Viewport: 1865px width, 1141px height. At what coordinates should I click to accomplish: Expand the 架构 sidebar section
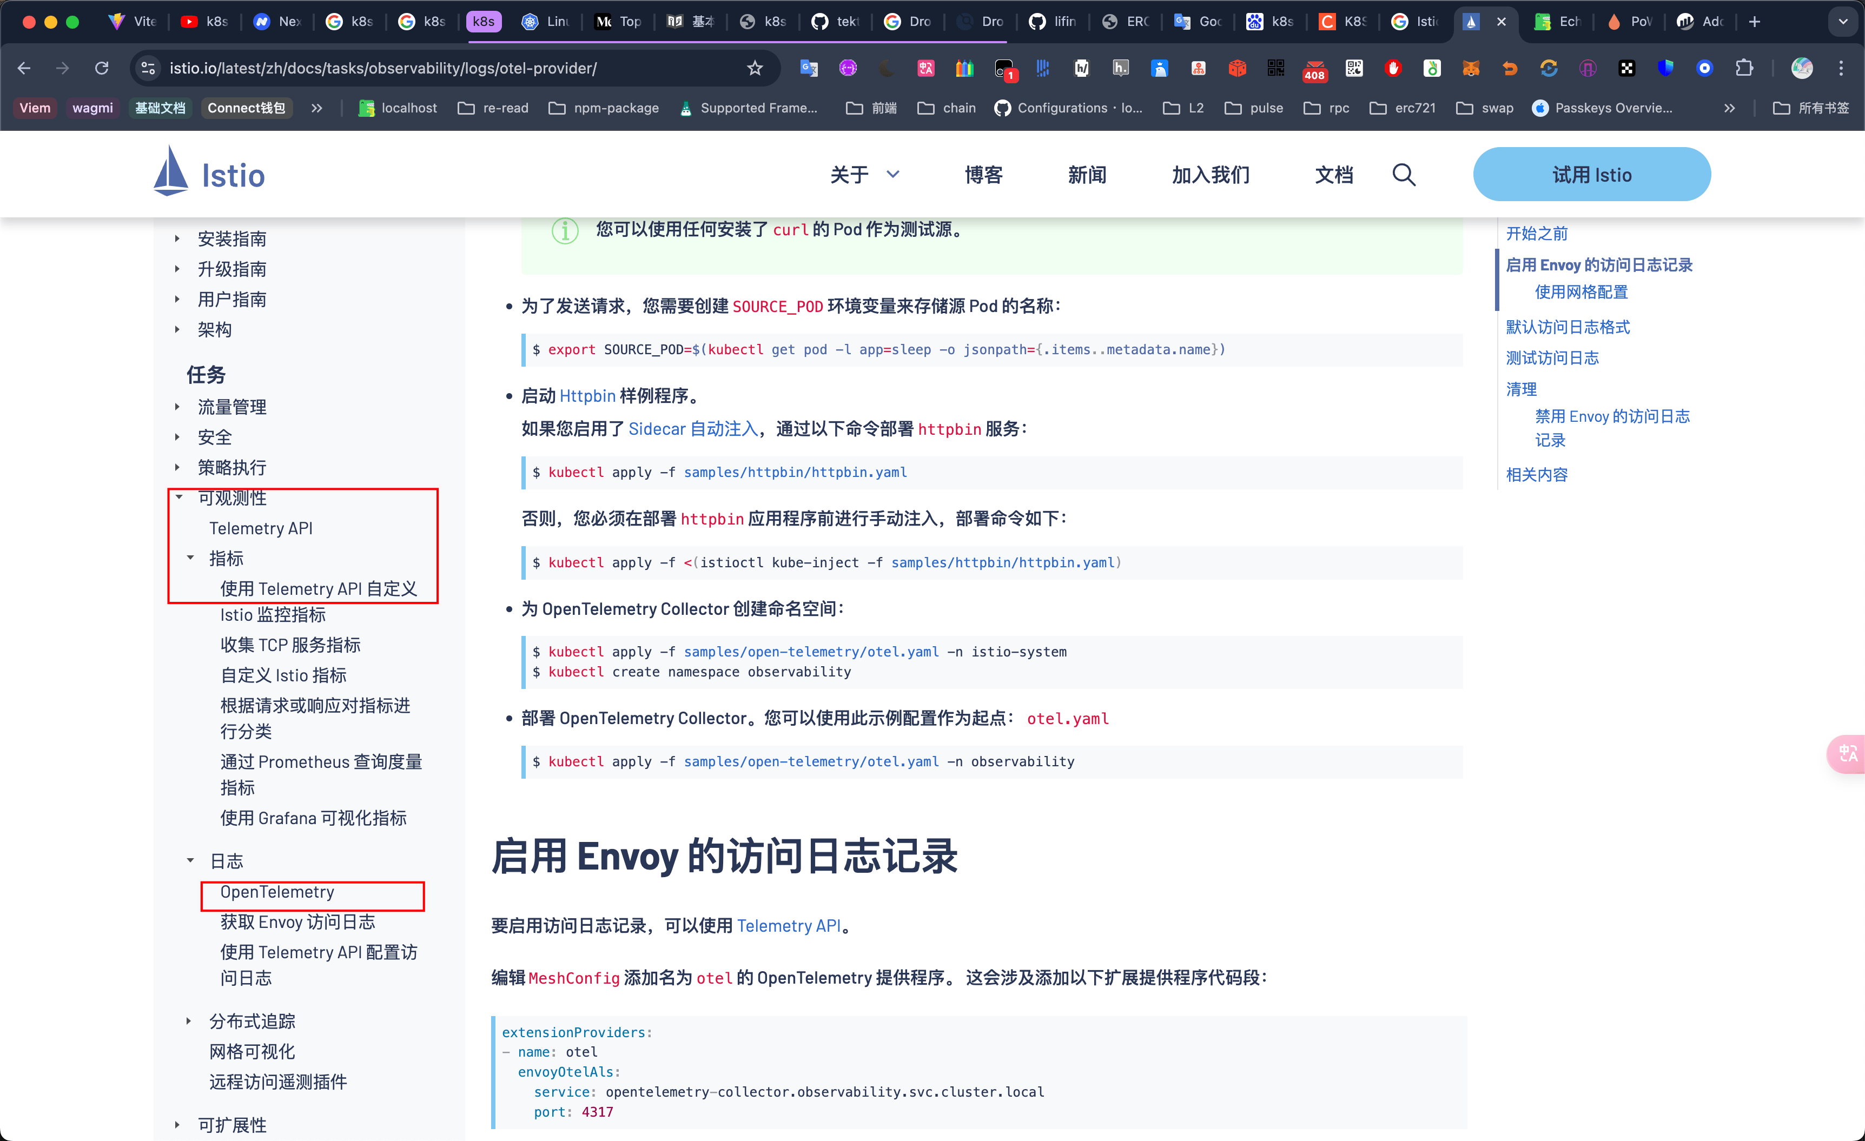[x=177, y=330]
